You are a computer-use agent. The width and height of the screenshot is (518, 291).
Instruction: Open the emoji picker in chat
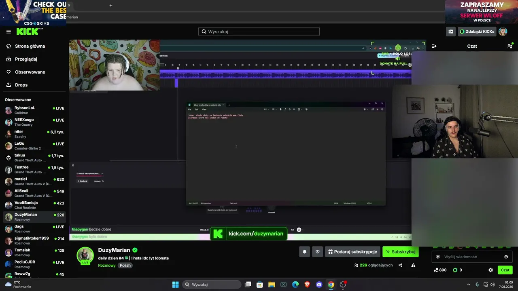(506, 257)
